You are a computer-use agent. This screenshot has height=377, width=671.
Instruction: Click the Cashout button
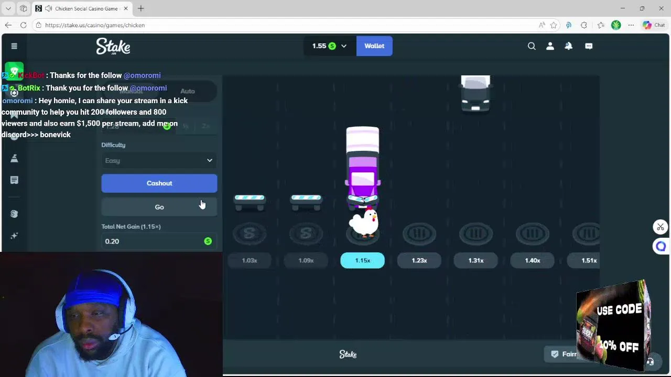pyautogui.click(x=159, y=183)
